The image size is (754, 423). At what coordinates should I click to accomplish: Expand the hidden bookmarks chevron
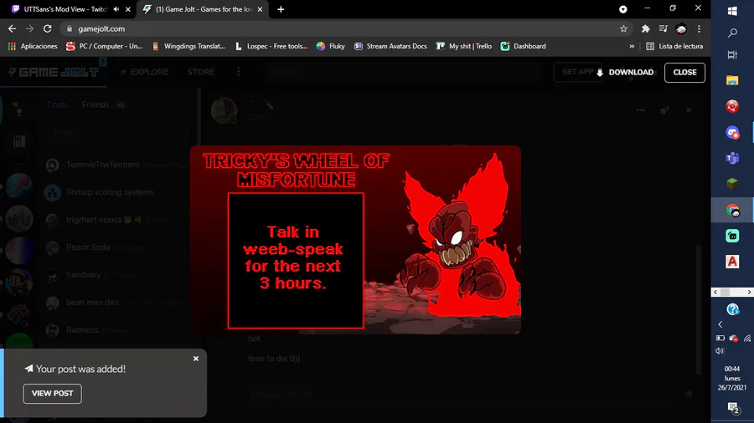click(x=632, y=46)
